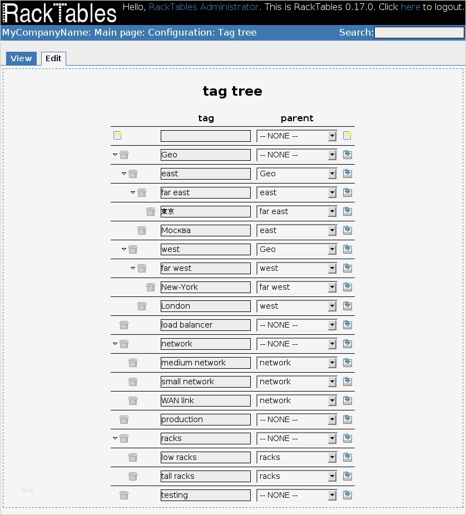Click the delete tag icon for Москва

(142, 231)
